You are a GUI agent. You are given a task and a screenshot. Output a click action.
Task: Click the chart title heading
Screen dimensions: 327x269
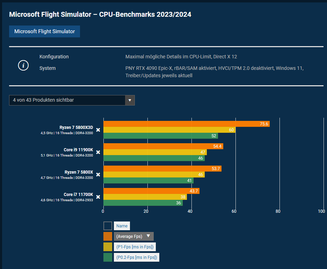coord(100,14)
